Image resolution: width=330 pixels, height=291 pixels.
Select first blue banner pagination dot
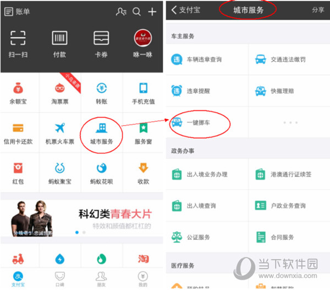tap(77, 232)
